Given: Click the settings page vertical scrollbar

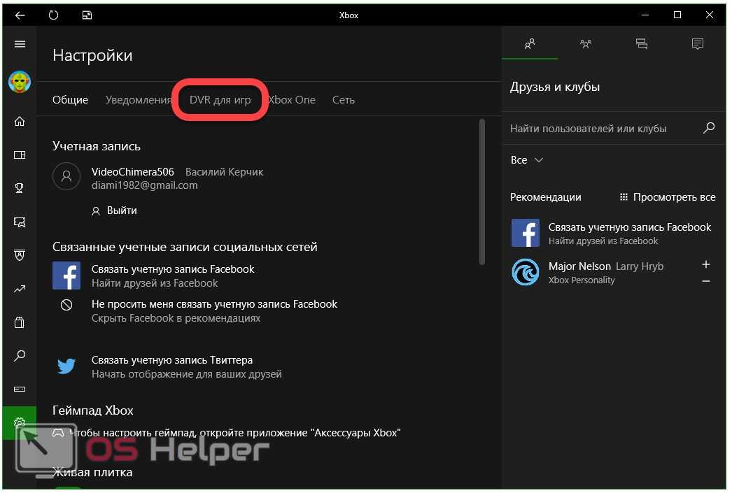Looking at the screenshot, I should (x=482, y=192).
